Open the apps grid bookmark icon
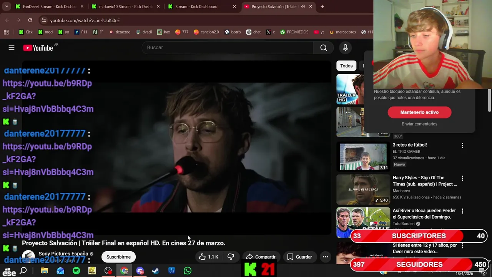The height and width of the screenshot is (277, 492). (x=6, y=32)
